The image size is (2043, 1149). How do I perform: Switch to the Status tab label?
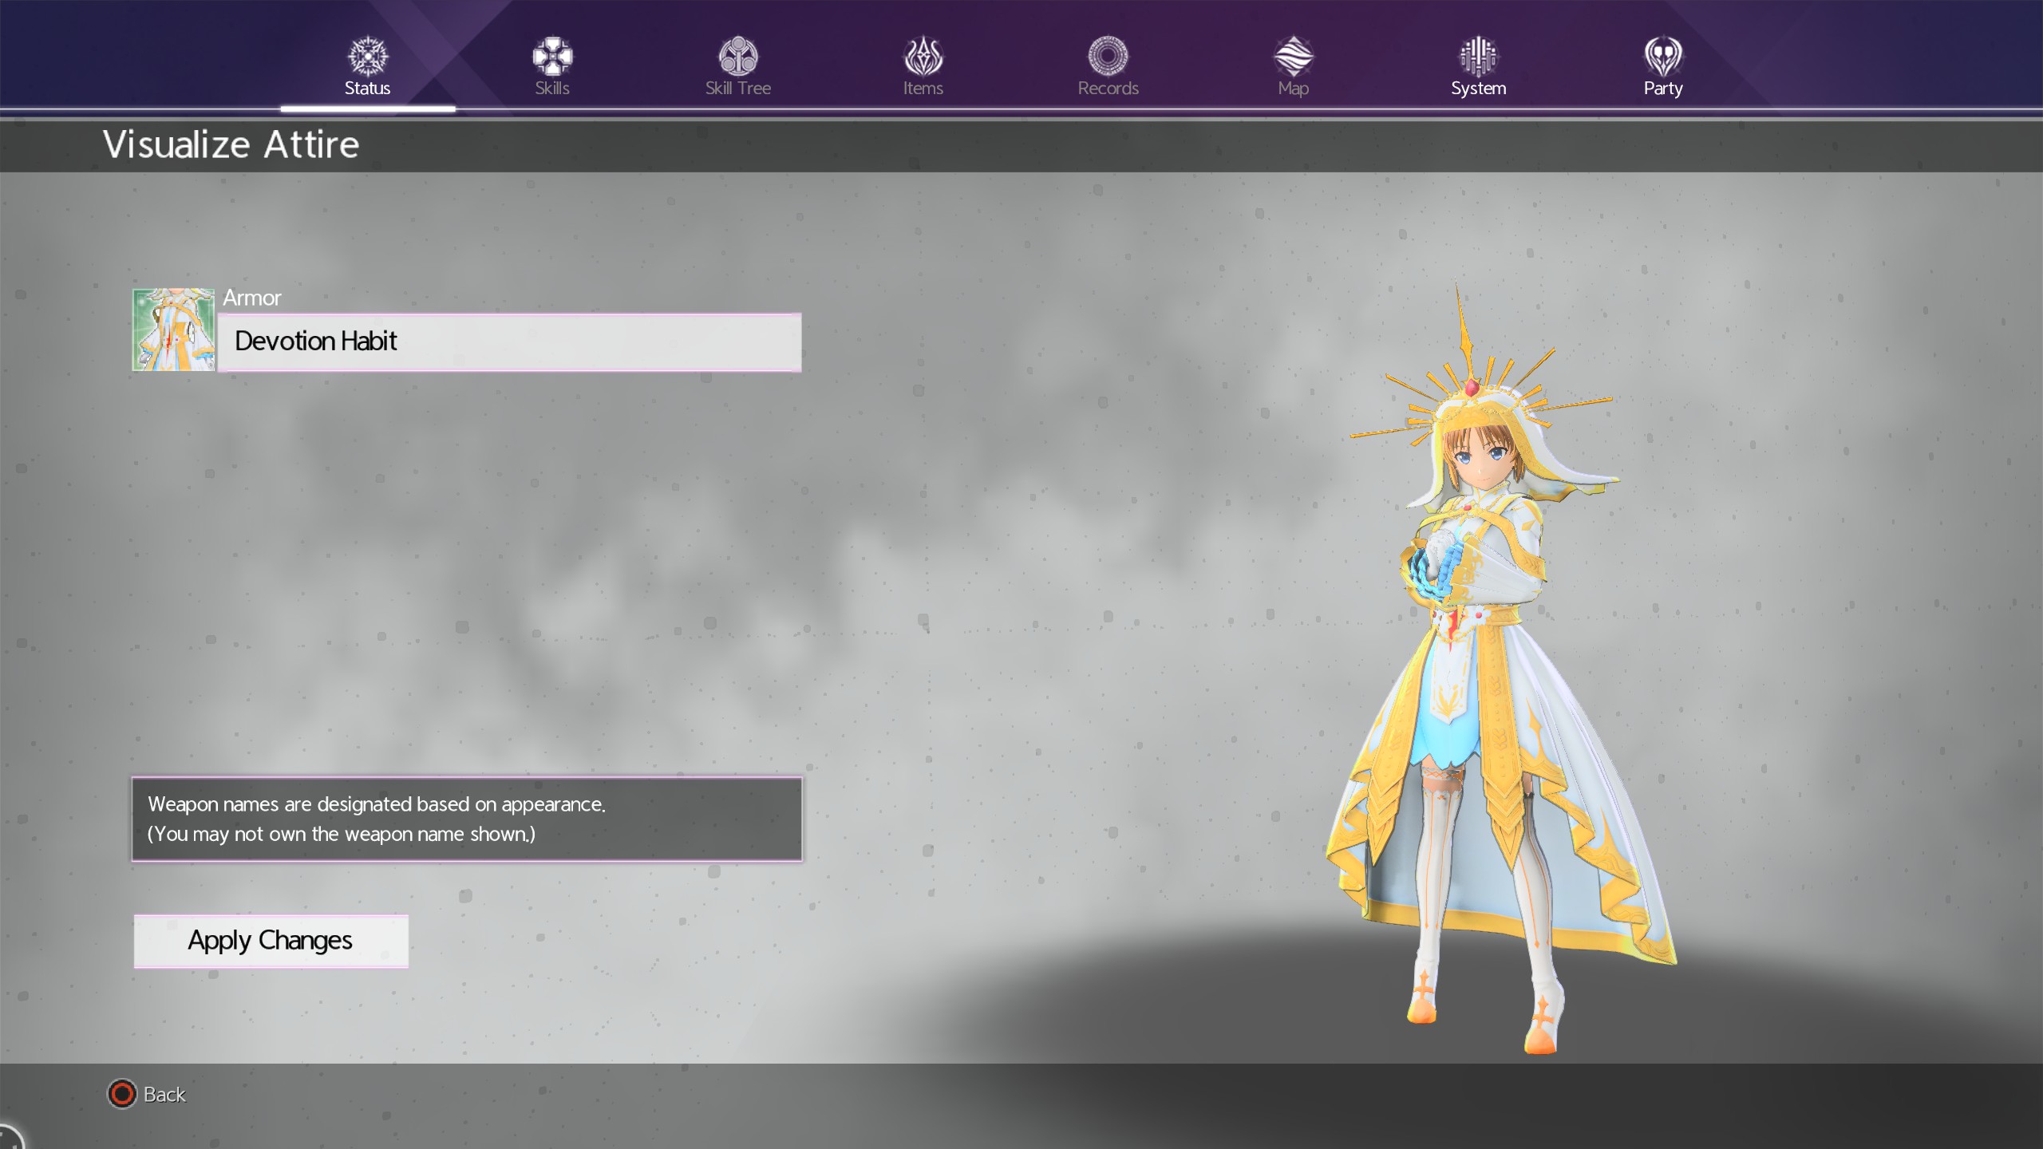click(x=367, y=88)
